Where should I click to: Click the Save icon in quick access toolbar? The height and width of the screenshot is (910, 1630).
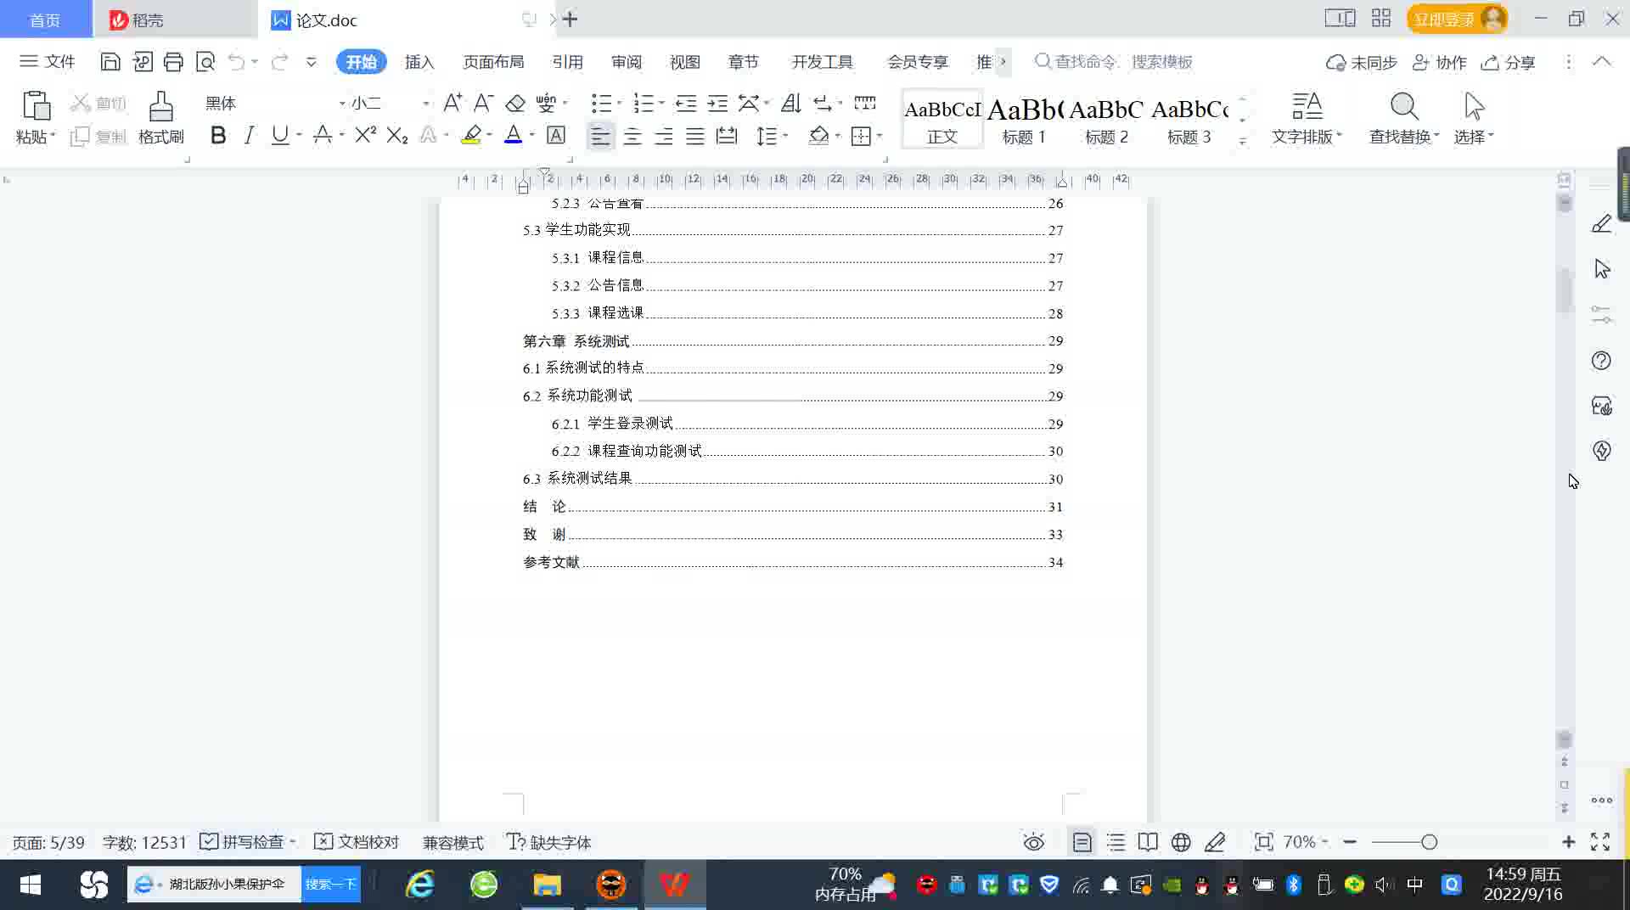(x=110, y=61)
